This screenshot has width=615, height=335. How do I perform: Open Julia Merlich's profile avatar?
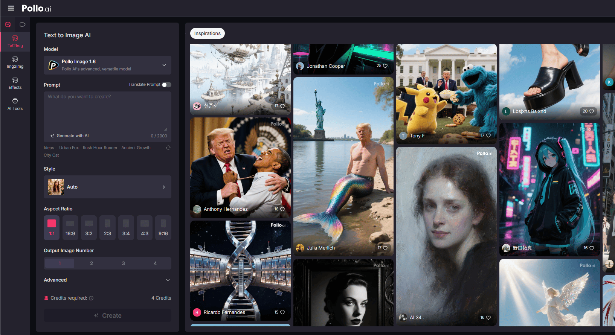(x=300, y=248)
